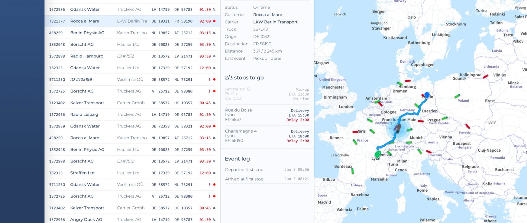Screen dimensions: 527x223
Task: Select the Rue du Boise delivery stop
Action: click(x=267, y=115)
